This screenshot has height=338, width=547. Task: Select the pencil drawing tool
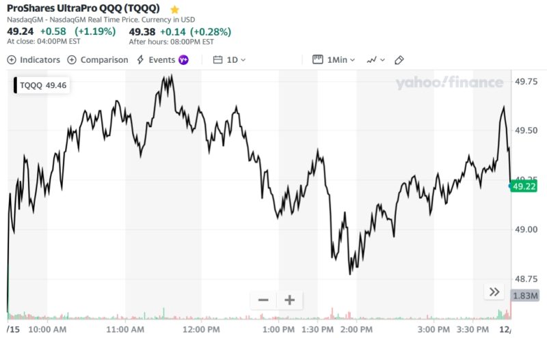(x=400, y=60)
